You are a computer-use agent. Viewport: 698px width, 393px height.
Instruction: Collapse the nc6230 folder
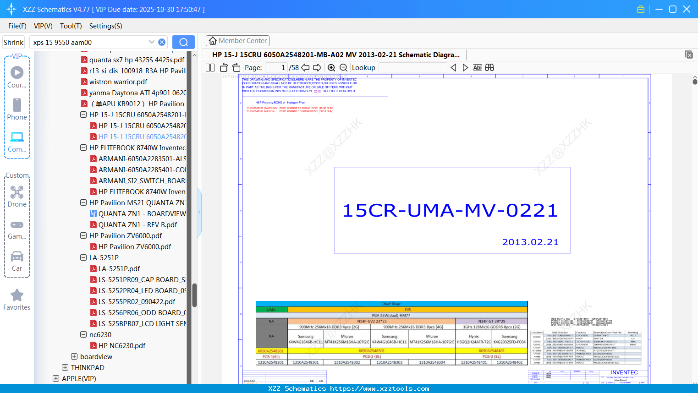(83, 334)
